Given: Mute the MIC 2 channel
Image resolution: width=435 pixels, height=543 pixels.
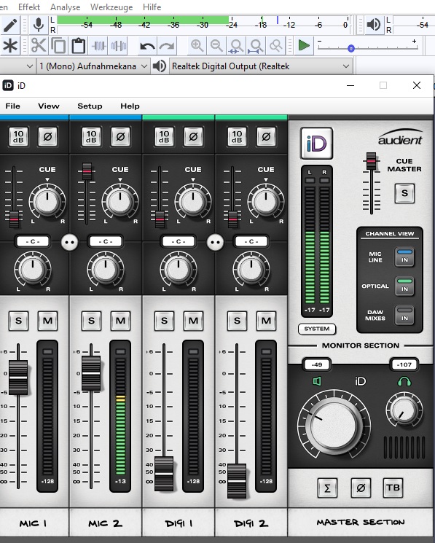Looking at the screenshot, I should click(120, 321).
